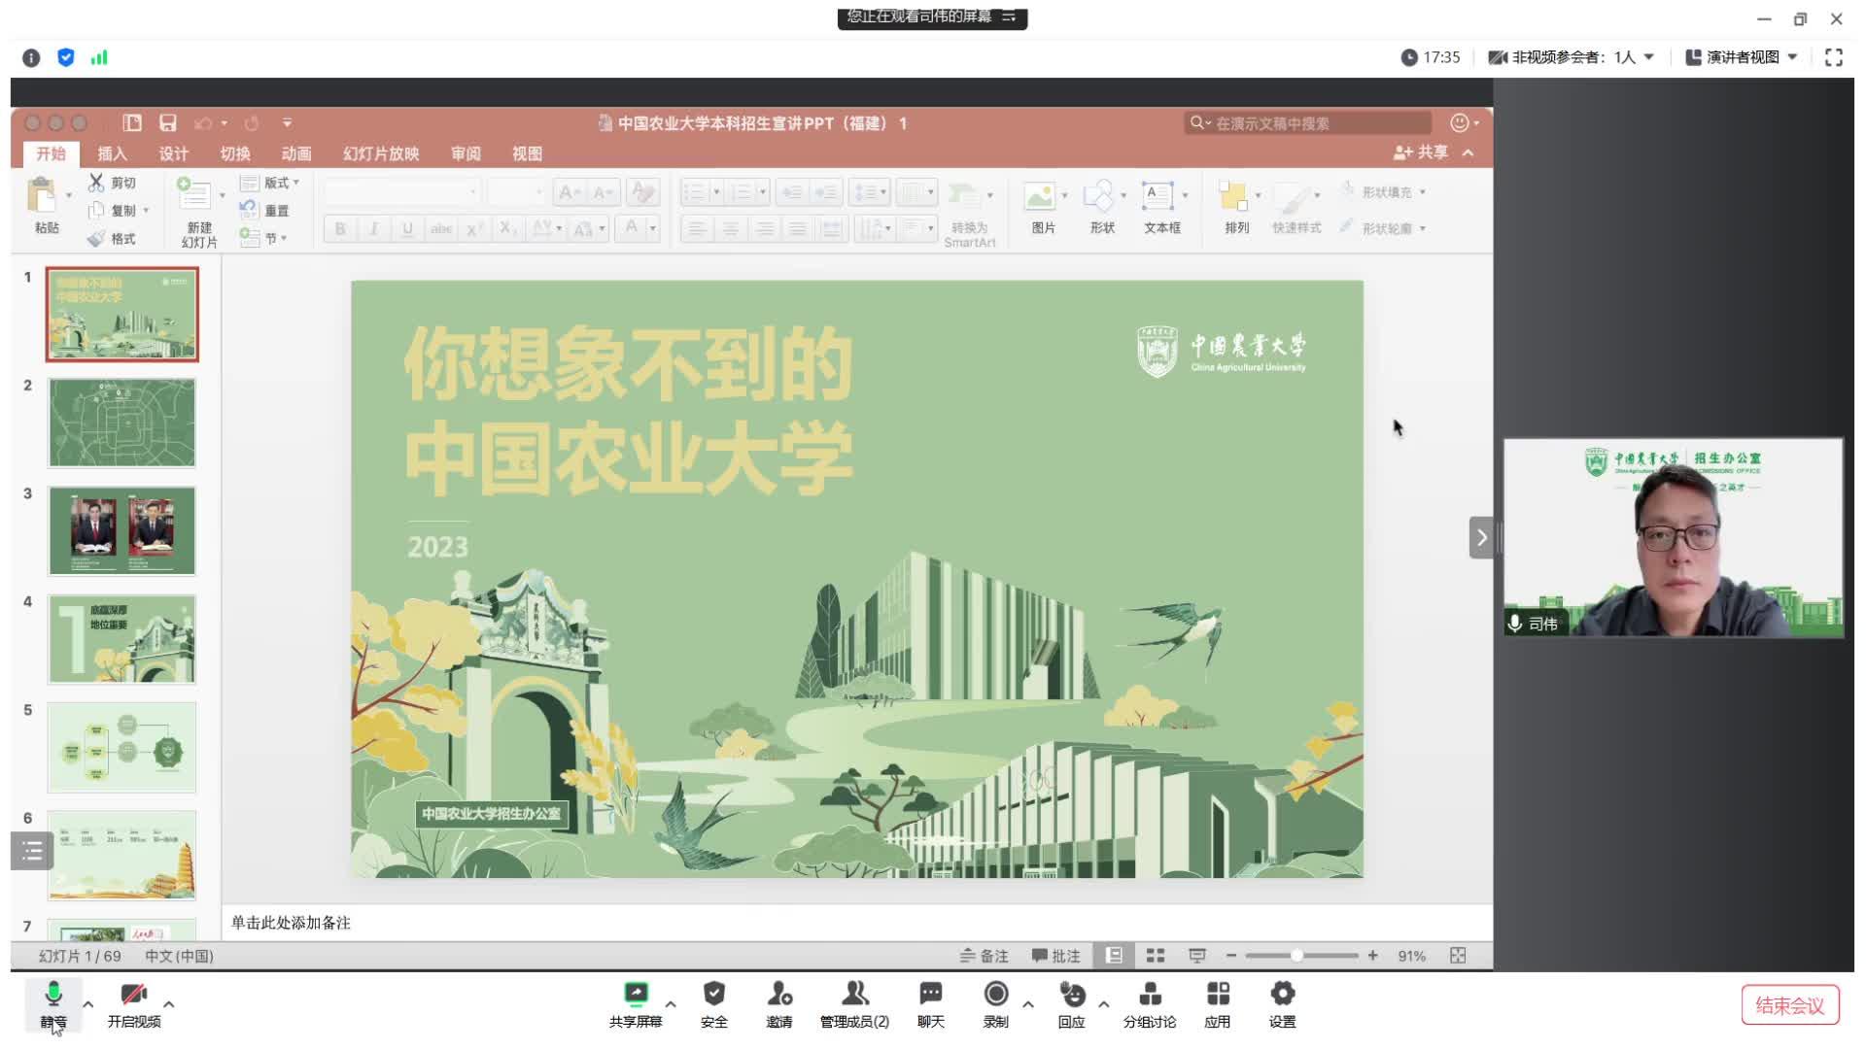The image size is (1866, 1049).
Task: Click the Reset slide button
Action: 264,210
